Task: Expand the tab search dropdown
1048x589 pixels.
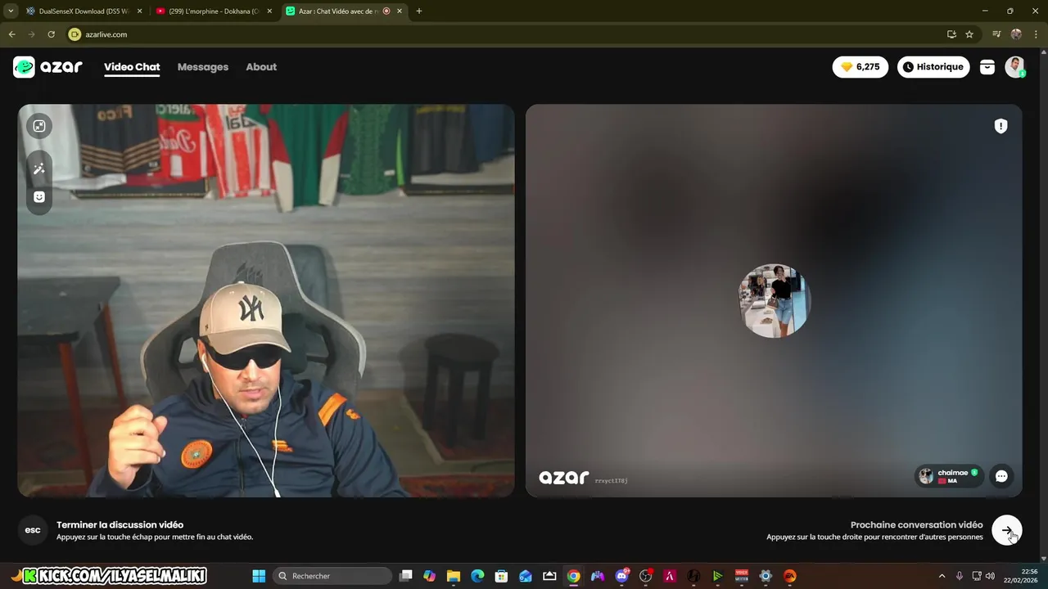Action: [11, 11]
